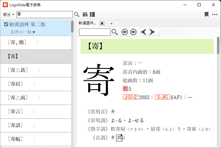The height and width of the screenshot is (148, 221).
Task: Jump to previous entry chevron
Action: (x=143, y=32)
